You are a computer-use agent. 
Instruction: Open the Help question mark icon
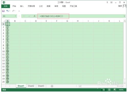107,3
